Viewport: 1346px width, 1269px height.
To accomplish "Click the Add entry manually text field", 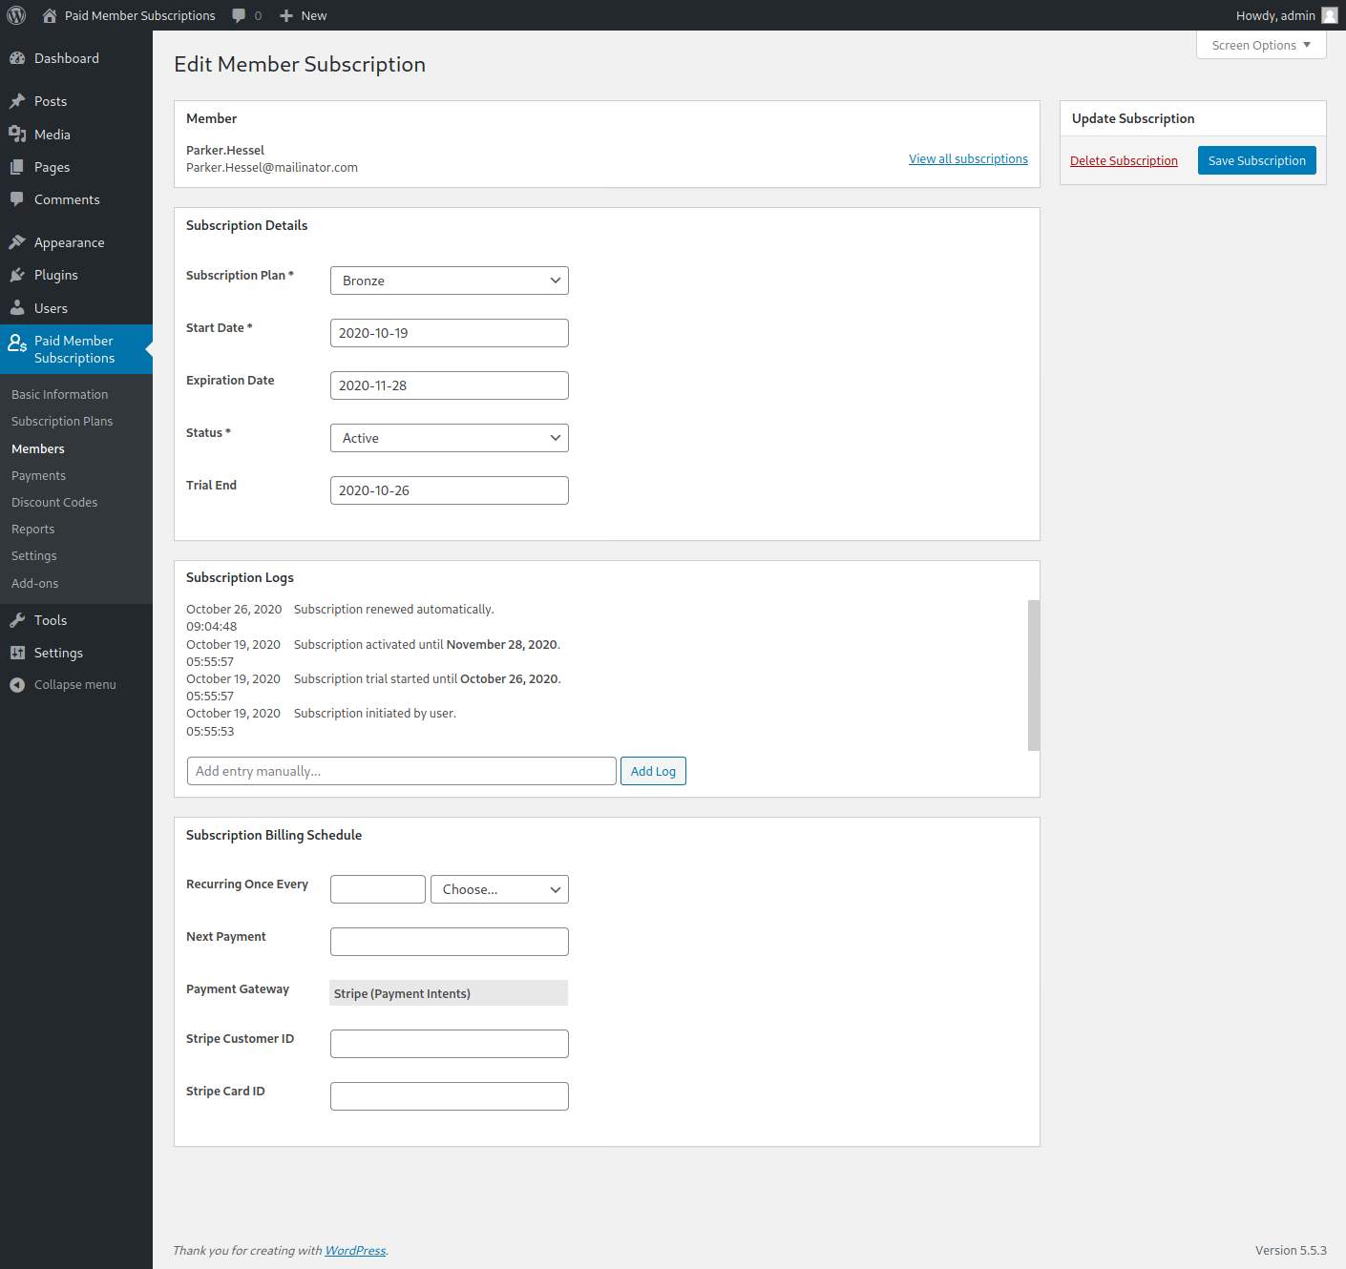I will [x=401, y=771].
